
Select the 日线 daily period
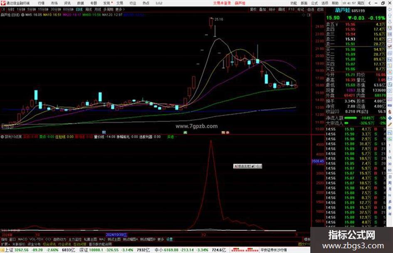tap(79, 9)
